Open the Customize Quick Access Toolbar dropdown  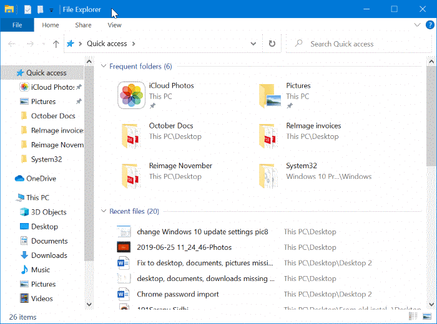click(51, 11)
